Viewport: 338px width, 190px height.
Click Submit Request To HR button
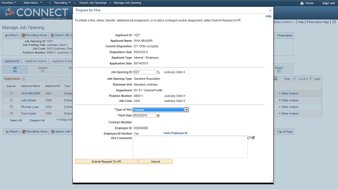click(x=106, y=161)
